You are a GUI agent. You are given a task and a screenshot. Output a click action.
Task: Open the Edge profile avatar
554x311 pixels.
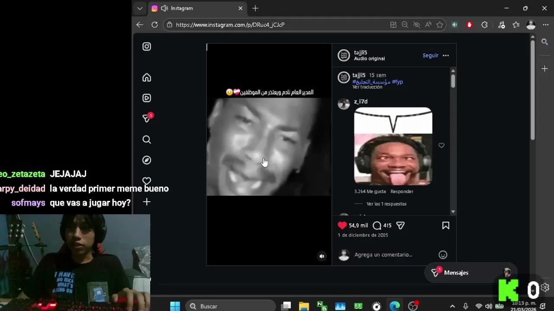531,25
